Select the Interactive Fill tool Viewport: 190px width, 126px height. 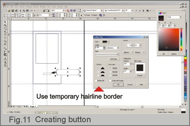point(5,48)
